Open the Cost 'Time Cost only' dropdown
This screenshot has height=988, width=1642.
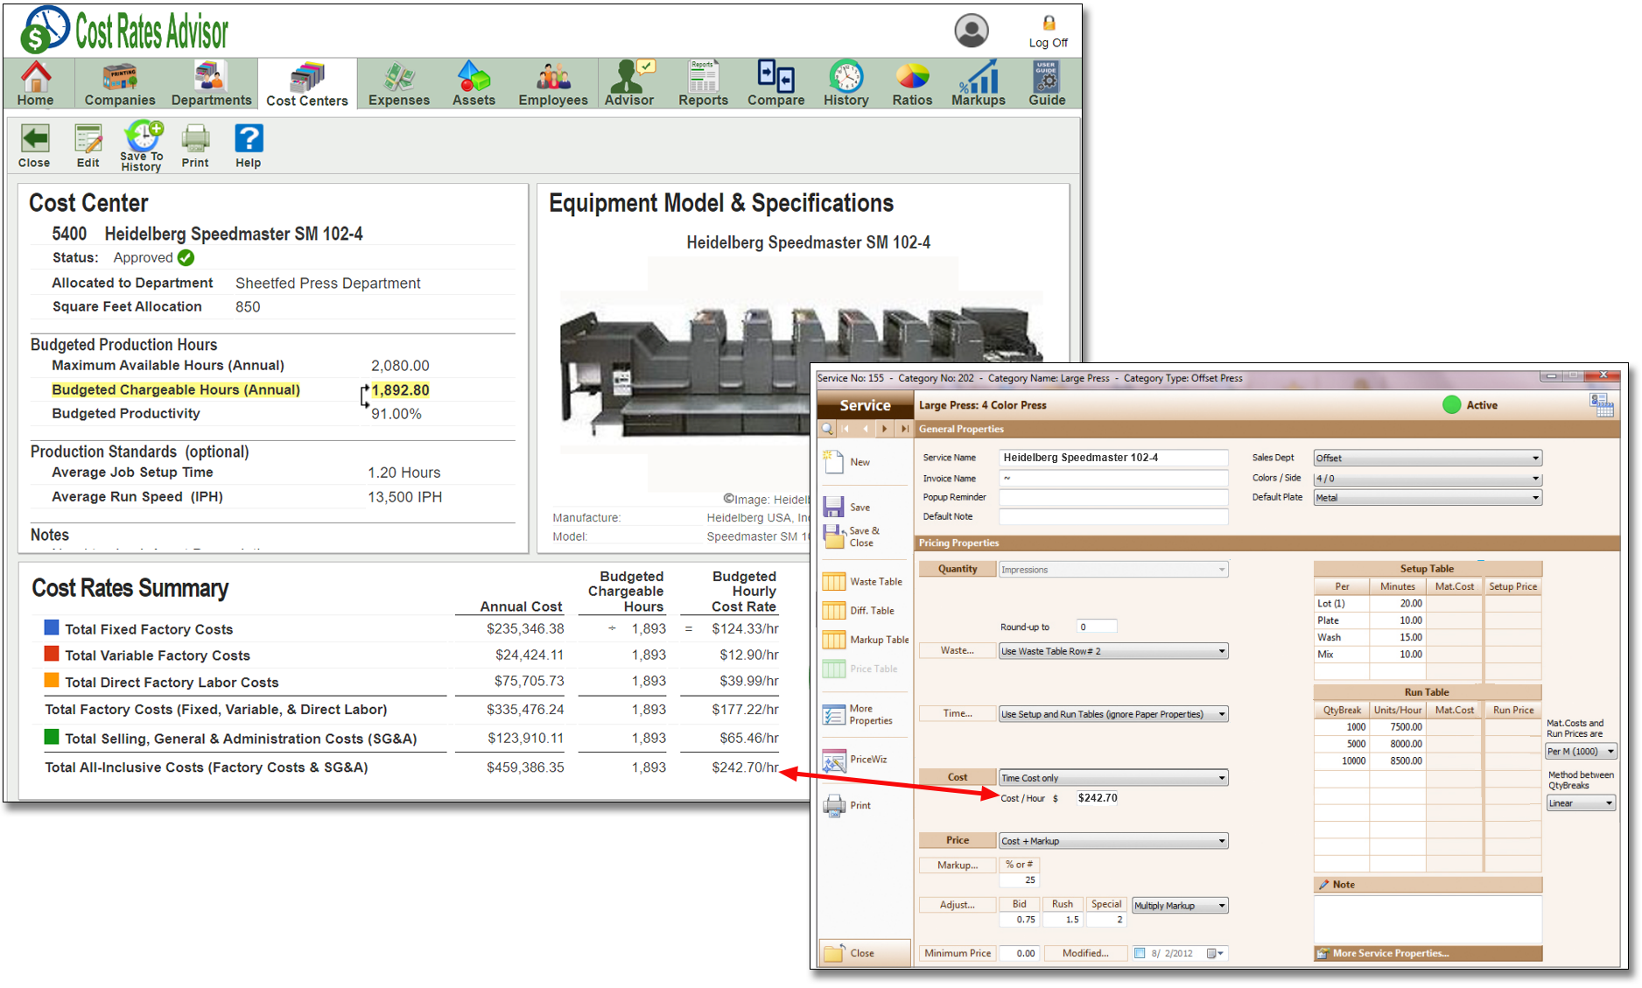(x=1113, y=778)
